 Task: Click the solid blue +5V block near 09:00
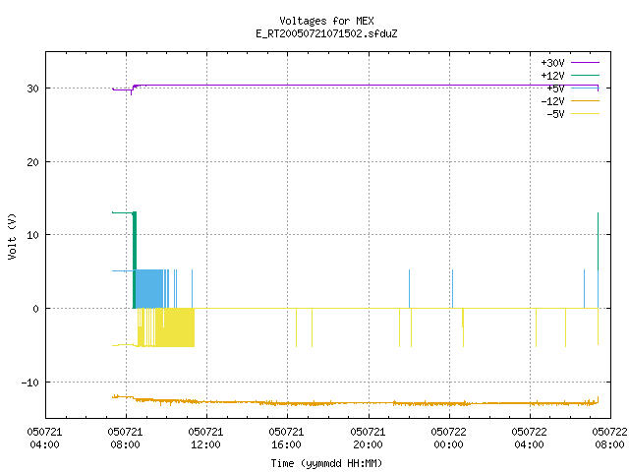[x=149, y=288]
